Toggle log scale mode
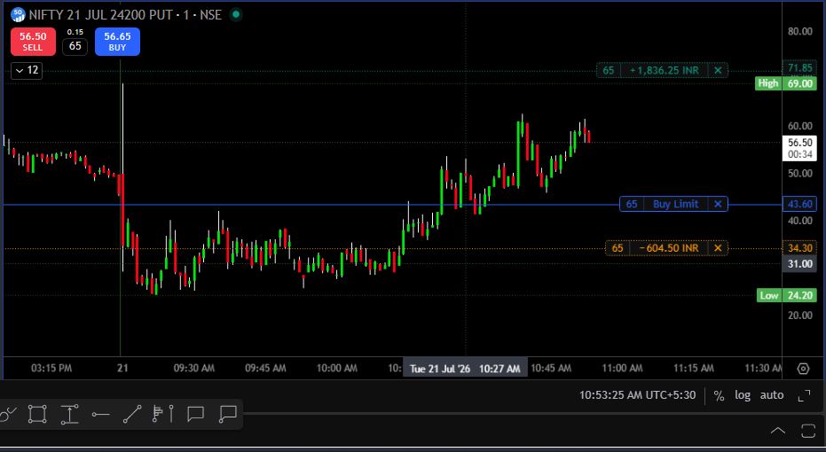Screen dimensions: 826x452 (x=743, y=394)
